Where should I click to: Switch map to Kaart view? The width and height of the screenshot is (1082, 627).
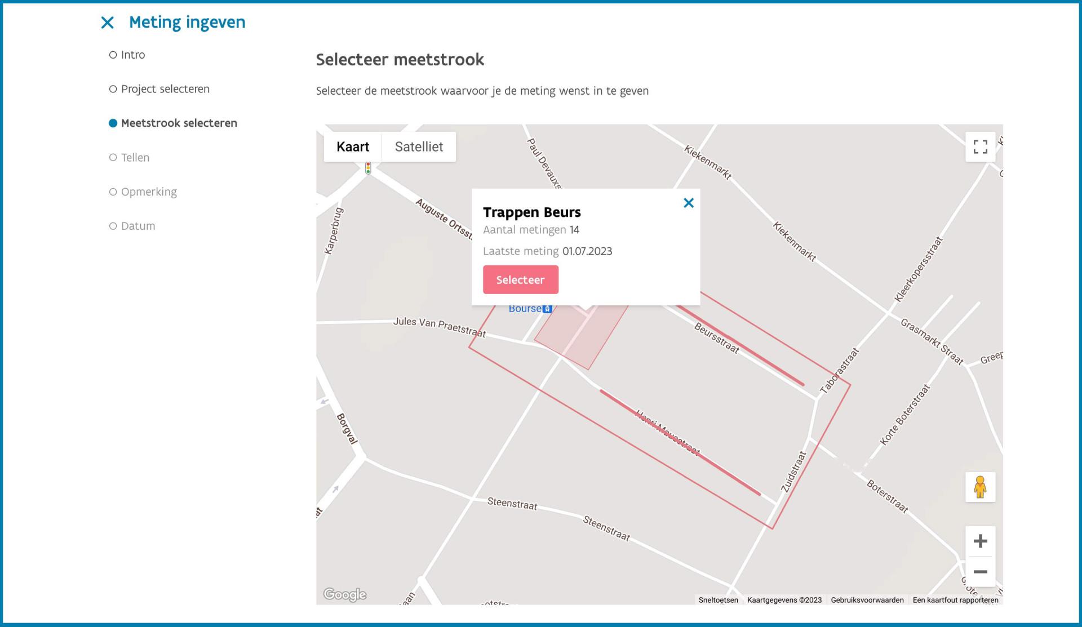[353, 146]
